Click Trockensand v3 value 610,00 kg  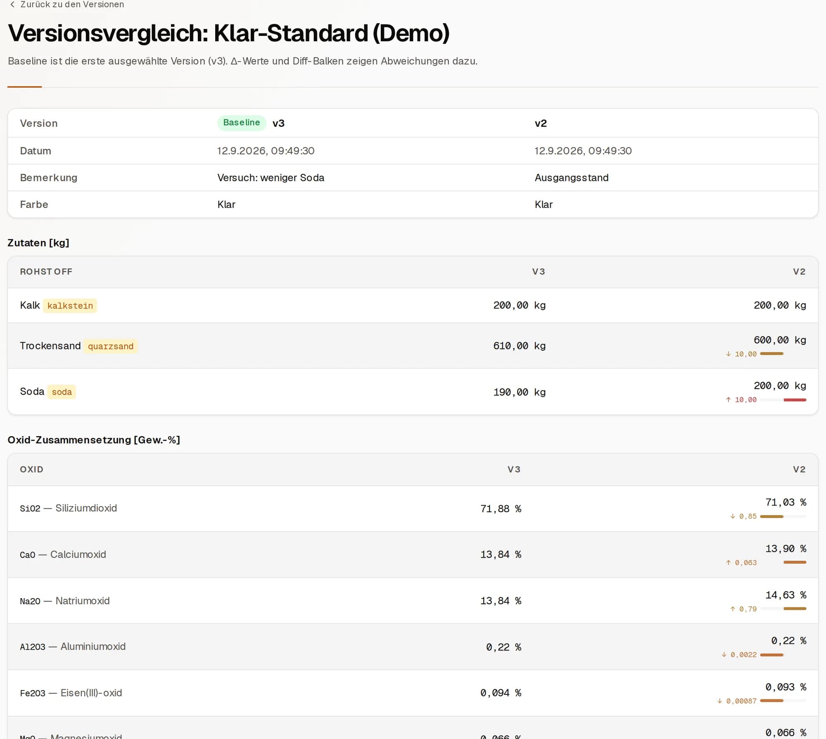tap(520, 346)
